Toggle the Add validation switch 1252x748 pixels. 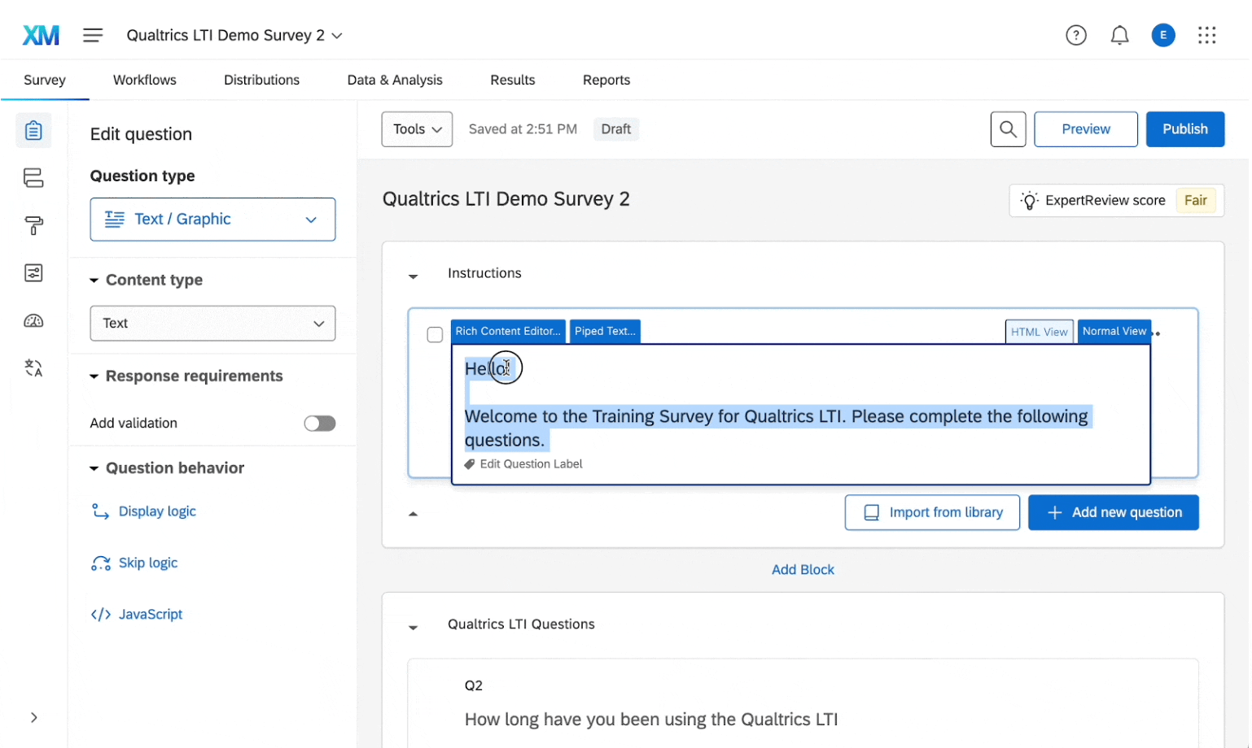(319, 423)
